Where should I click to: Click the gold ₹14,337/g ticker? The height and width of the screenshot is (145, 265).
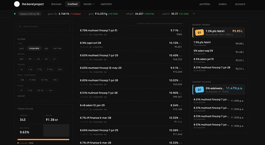[103, 14]
